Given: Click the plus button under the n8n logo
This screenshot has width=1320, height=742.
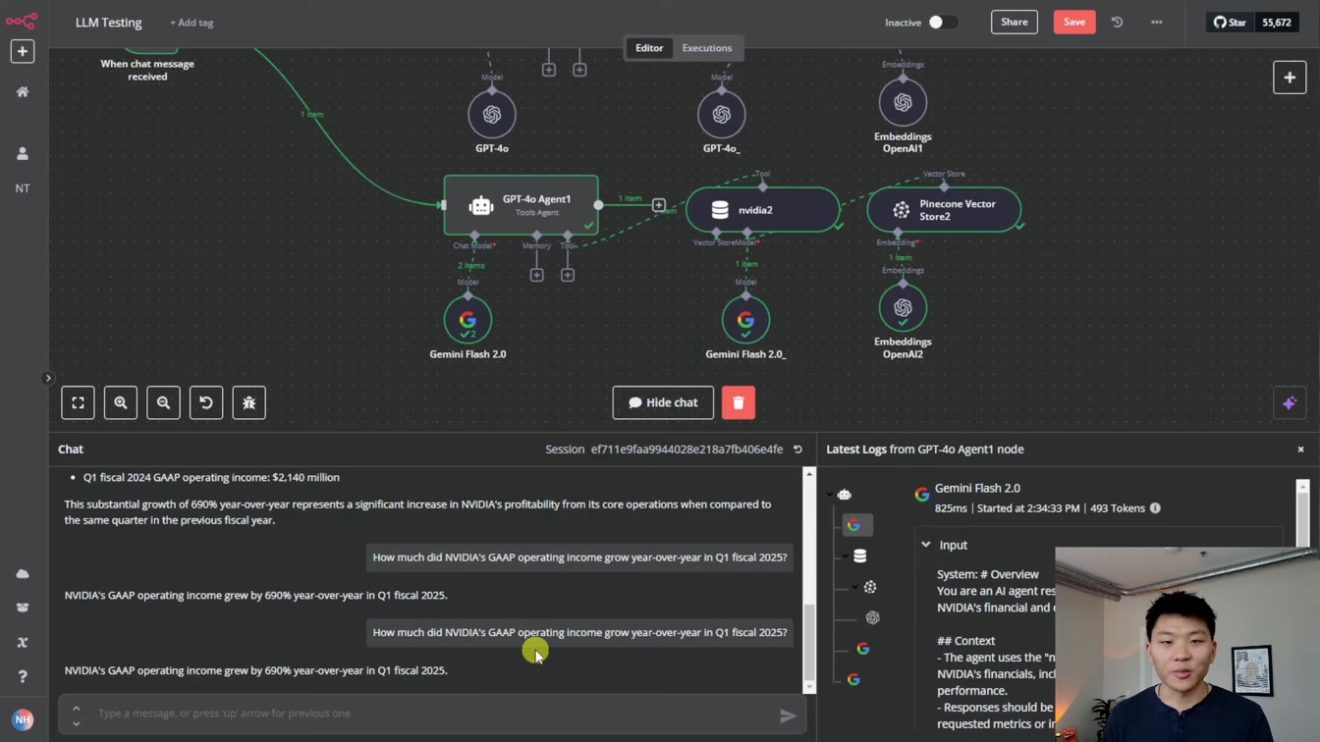Looking at the screenshot, I should 22,51.
